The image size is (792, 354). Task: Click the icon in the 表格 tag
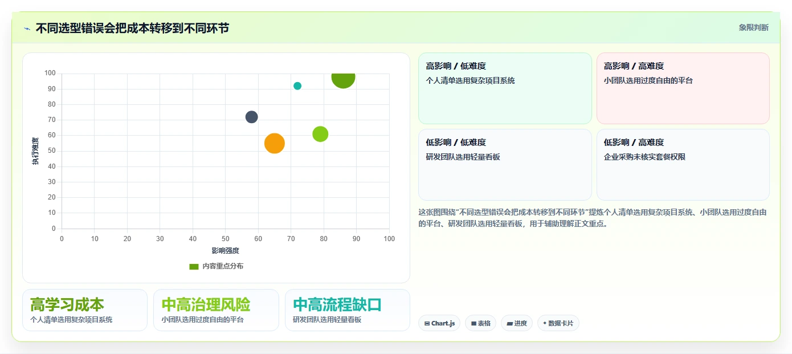pos(473,323)
